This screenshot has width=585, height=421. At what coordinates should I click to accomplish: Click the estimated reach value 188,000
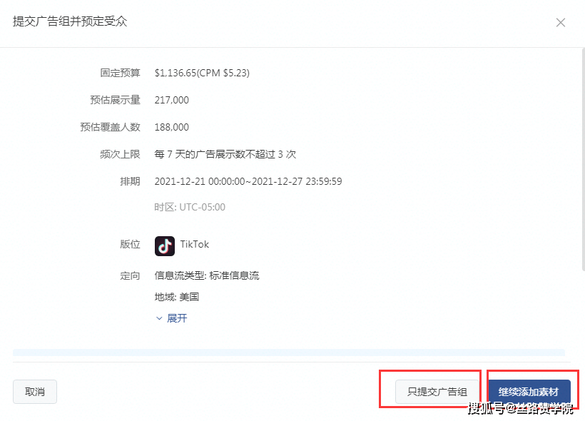coord(172,127)
